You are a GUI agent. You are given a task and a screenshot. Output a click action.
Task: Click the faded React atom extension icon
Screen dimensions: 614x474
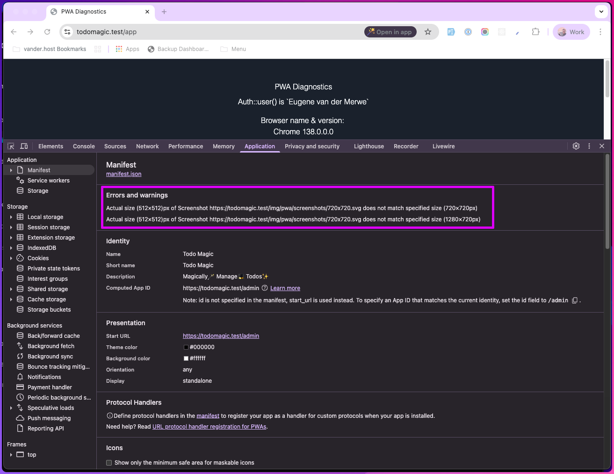coord(502,32)
